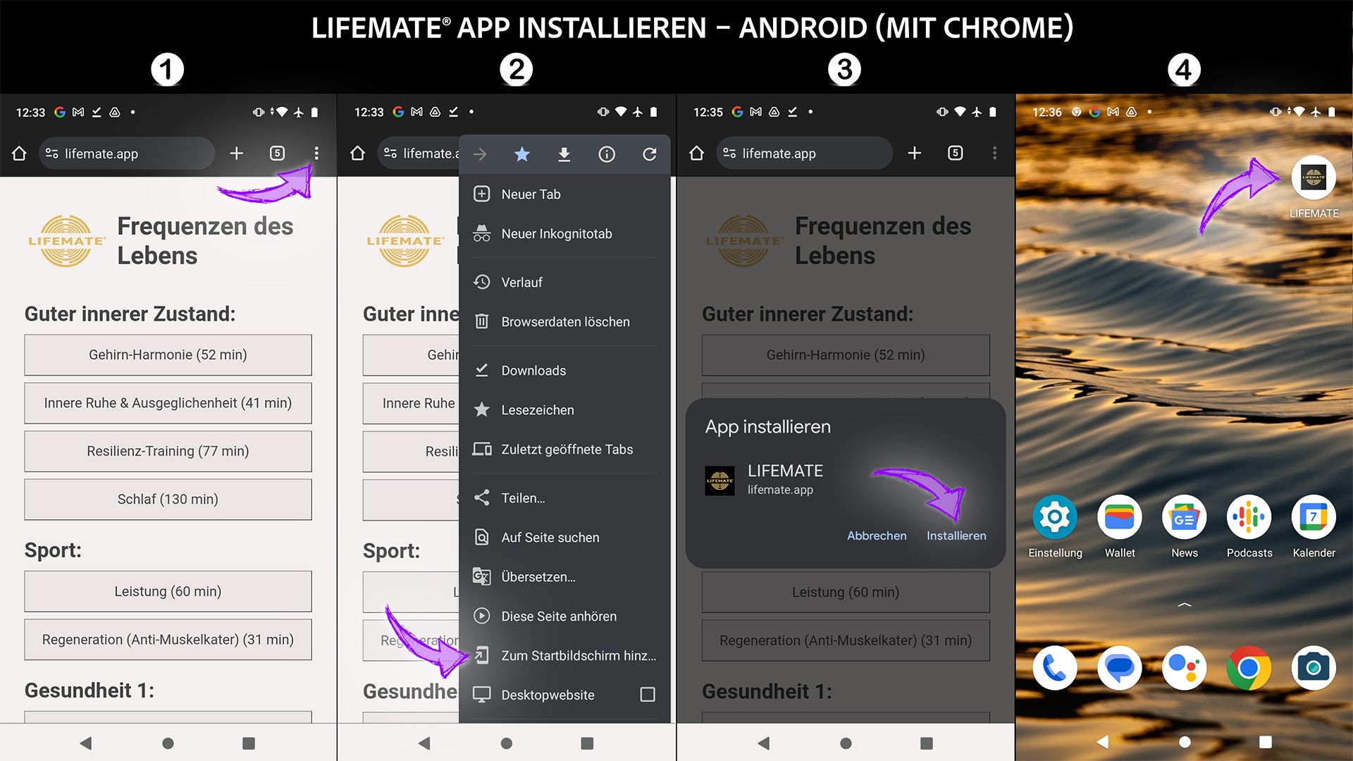Select Browserdaten löschen menu entry
This screenshot has width=1353, height=761.
pos(565,322)
